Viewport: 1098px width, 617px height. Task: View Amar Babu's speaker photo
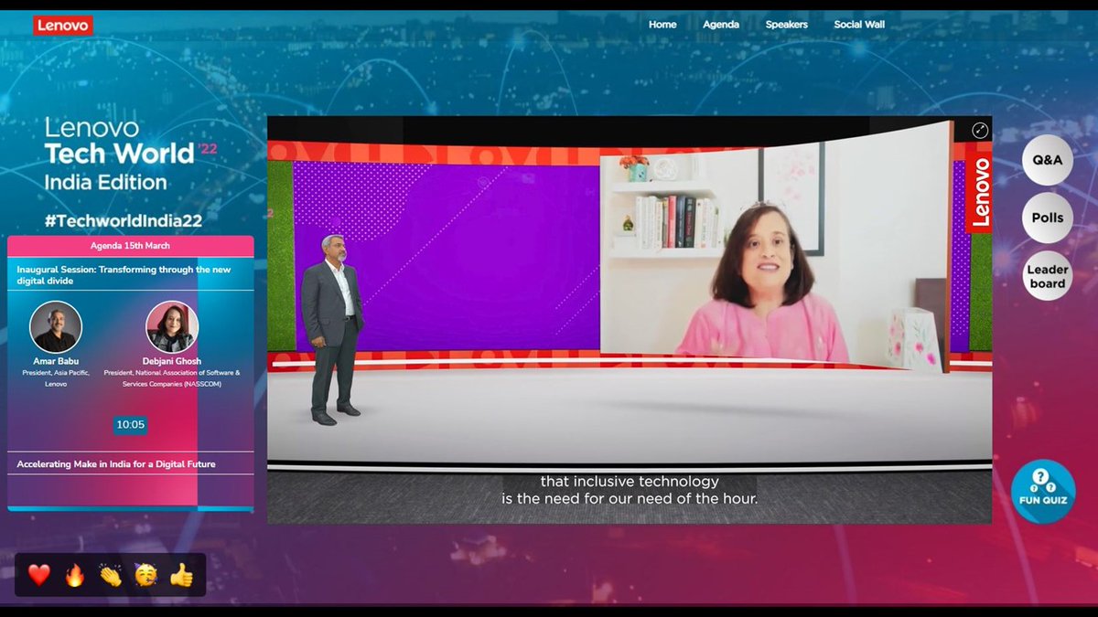[56, 327]
